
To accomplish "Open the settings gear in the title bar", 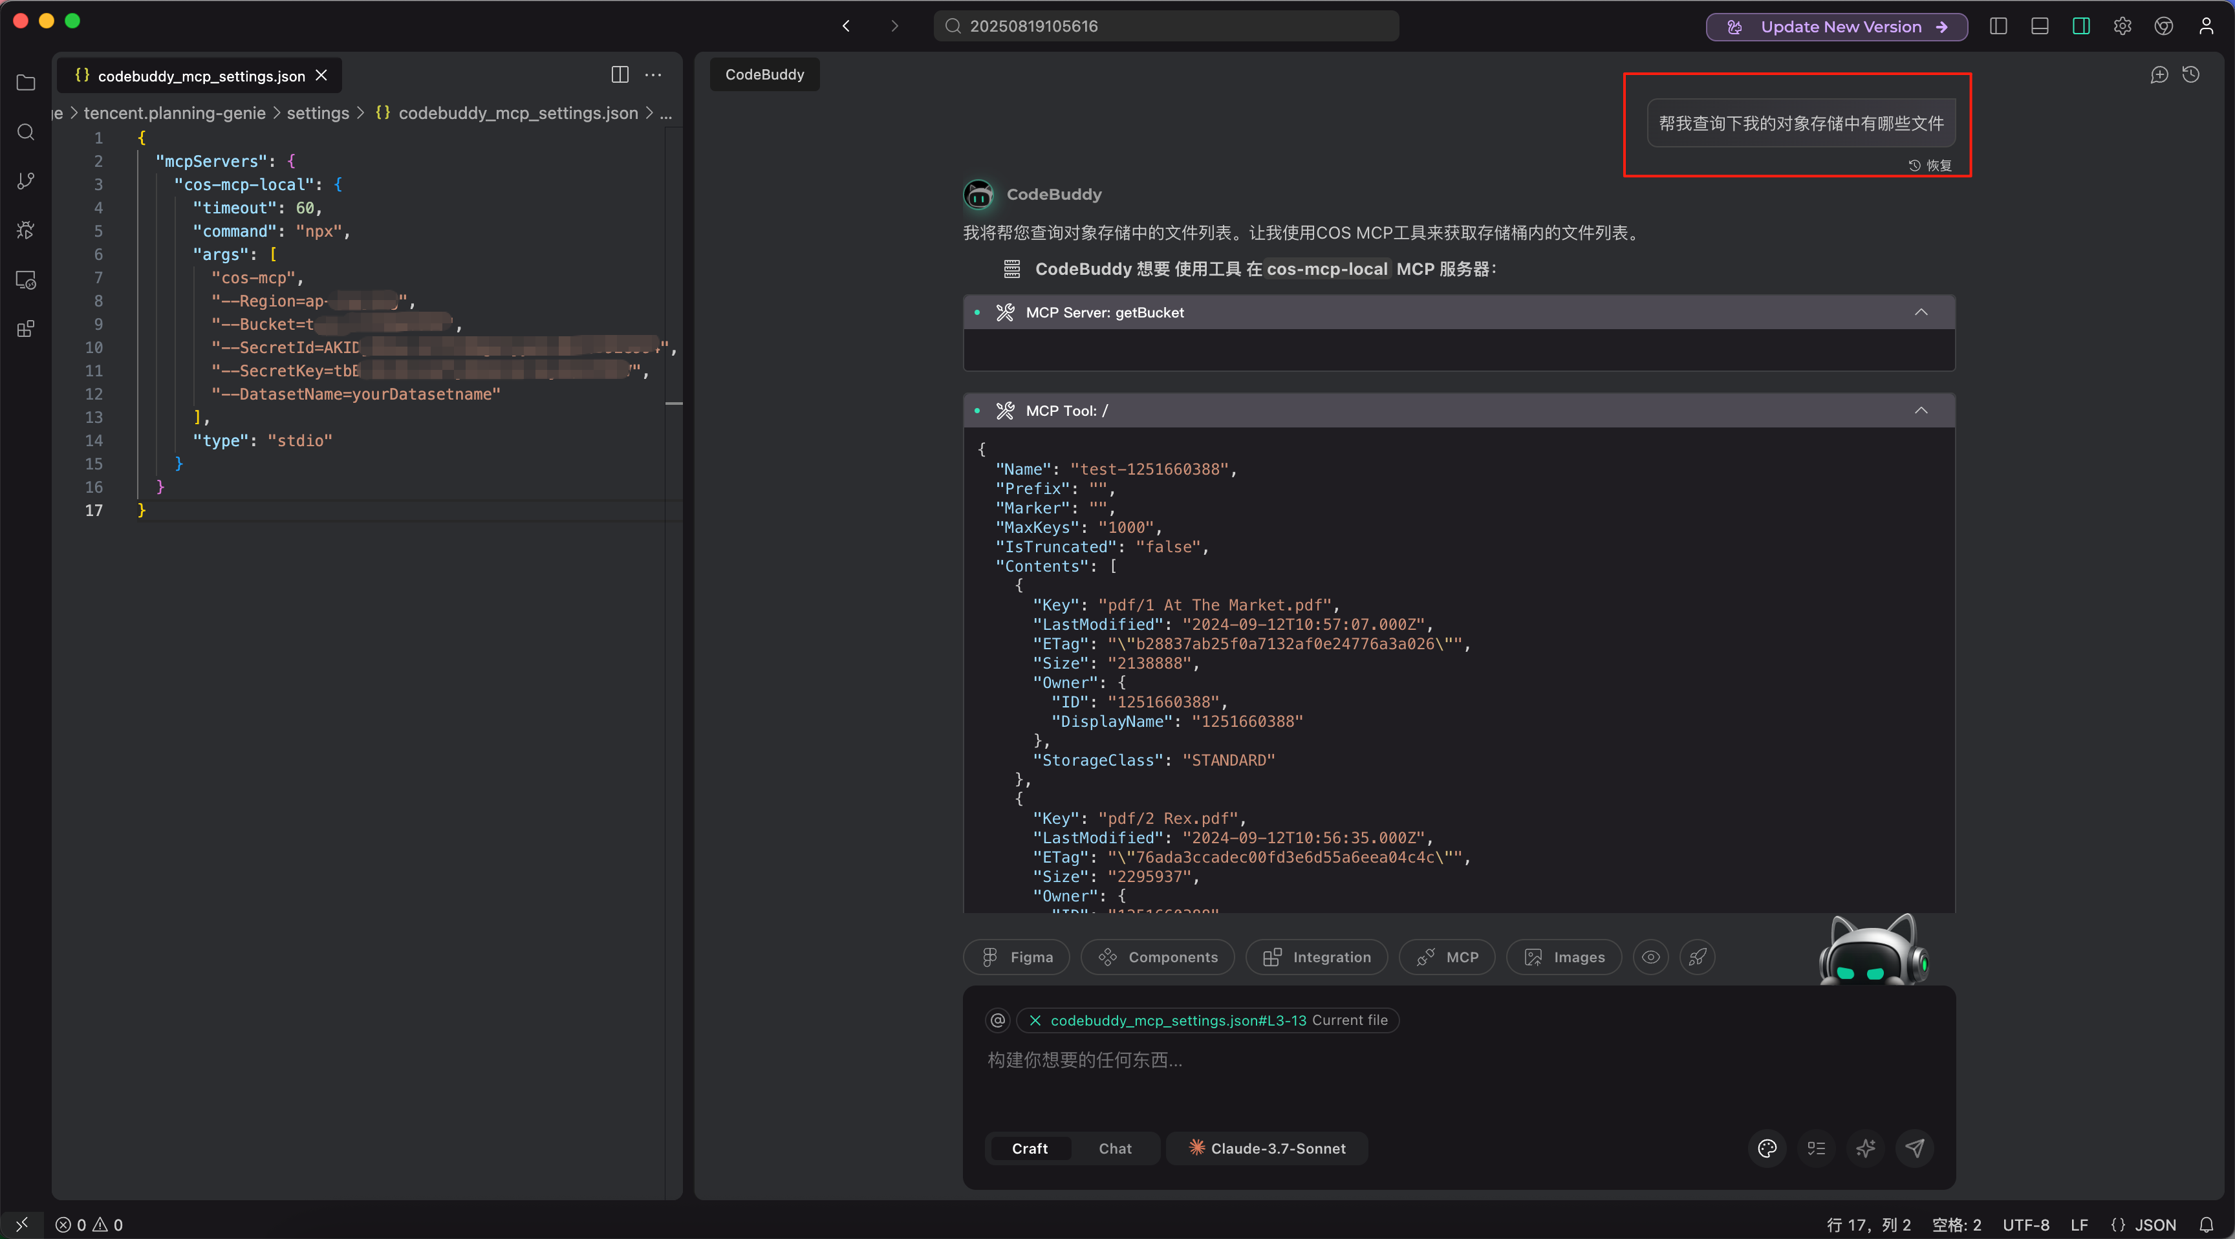I will (x=2122, y=26).
